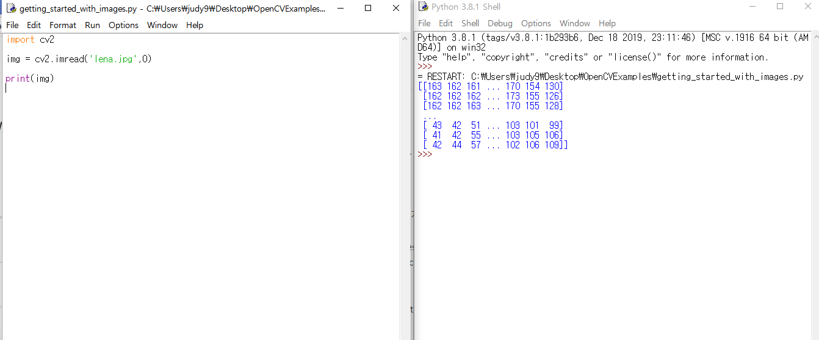Click output row '[162 162 162 ... 173 155 126]'
Image resolution: width=819 pixels, height=340 pixels.
[x=492, y=96]
